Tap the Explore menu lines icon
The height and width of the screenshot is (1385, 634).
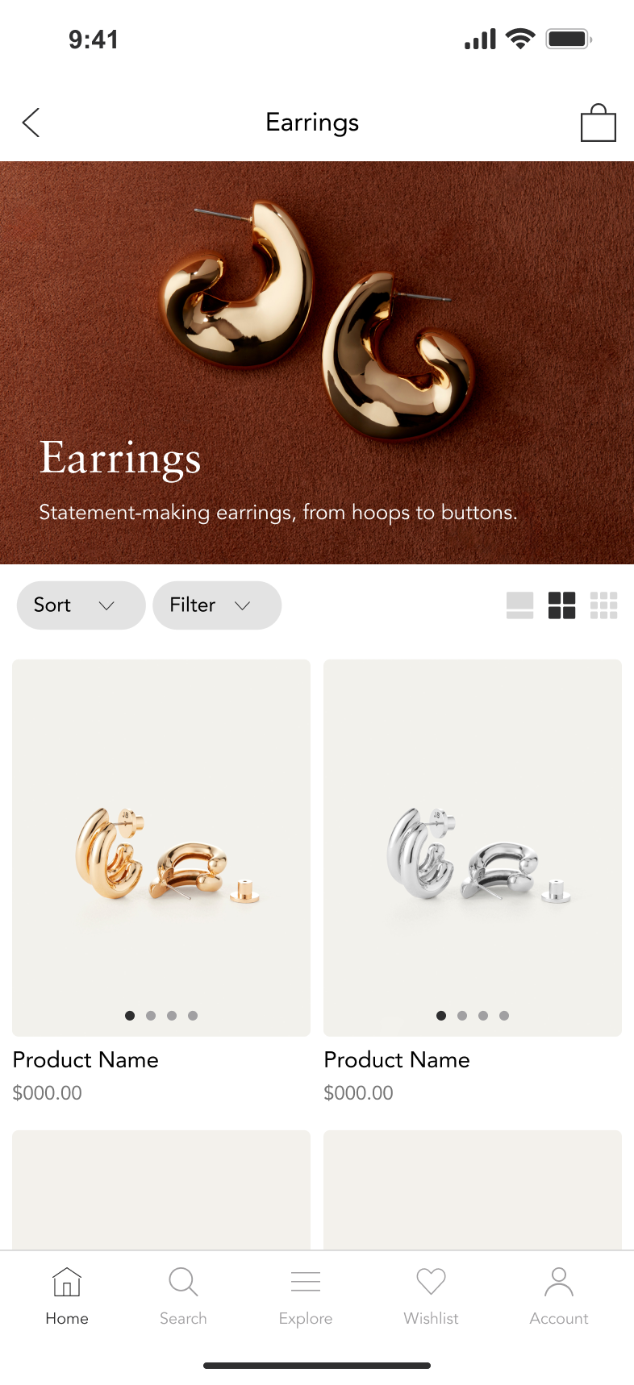click(306, 1281)
